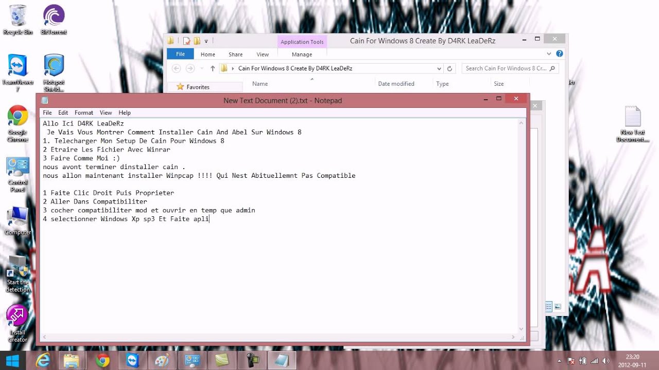Viewport: 659px width, 370px height.
Task: Open the Explorer File tab
Action: (180, 54)
